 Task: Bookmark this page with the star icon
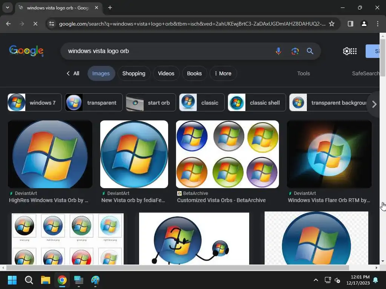pyautogui.click(x=332, y=24)
